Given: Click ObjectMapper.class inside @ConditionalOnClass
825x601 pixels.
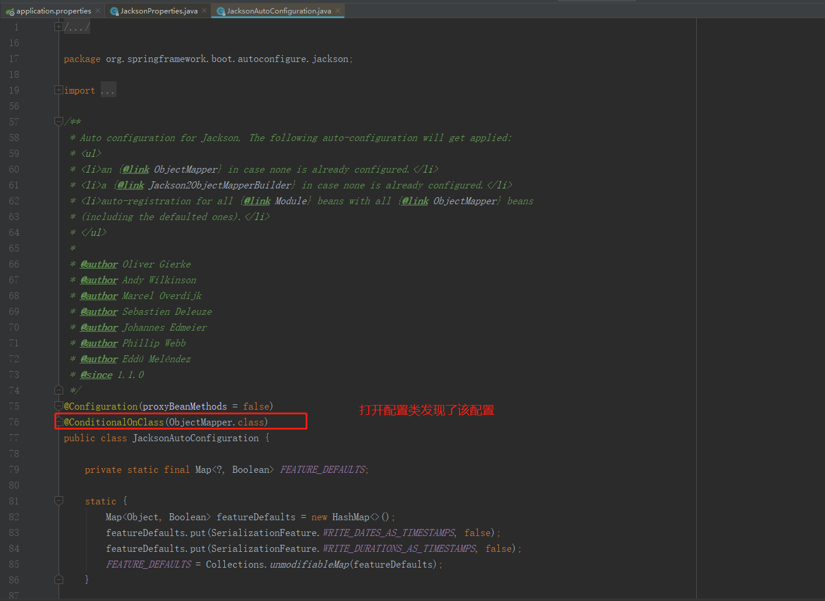Looking at the screenshot, I should [x=216, y=422].
